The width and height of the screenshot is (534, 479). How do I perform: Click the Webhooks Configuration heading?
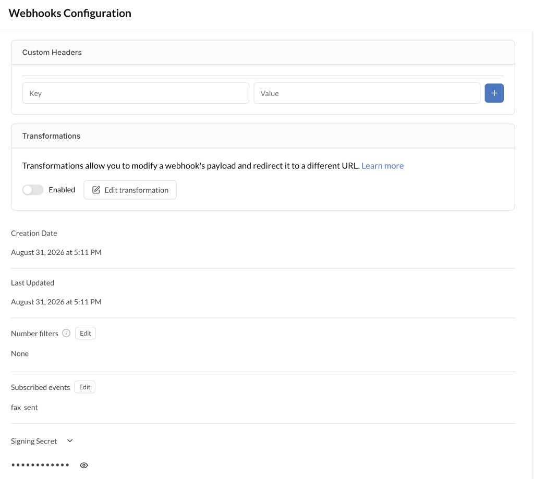(x=70, y=13)
